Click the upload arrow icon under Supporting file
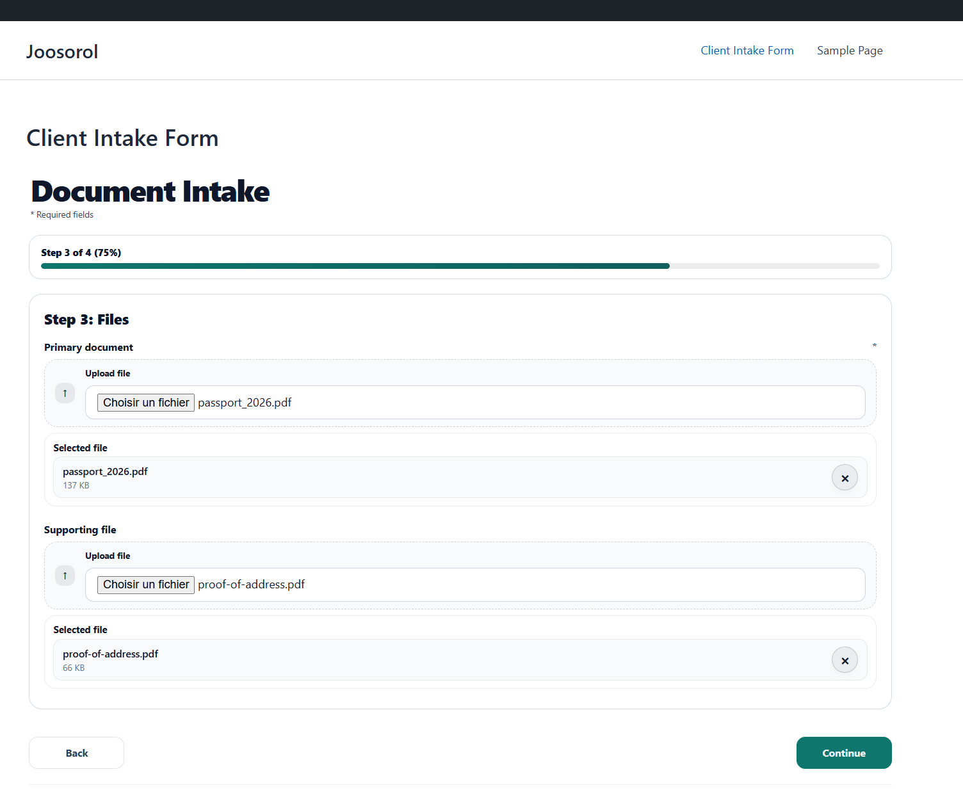 (65, 576)
